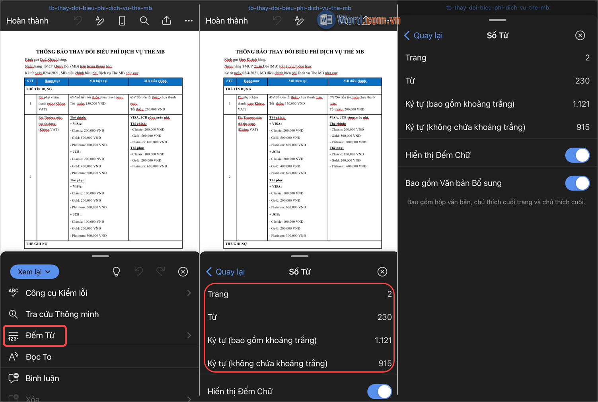598x402 pixels.
Task: Tap the smart lookup magnifier icon
Action: click(14, 314)
